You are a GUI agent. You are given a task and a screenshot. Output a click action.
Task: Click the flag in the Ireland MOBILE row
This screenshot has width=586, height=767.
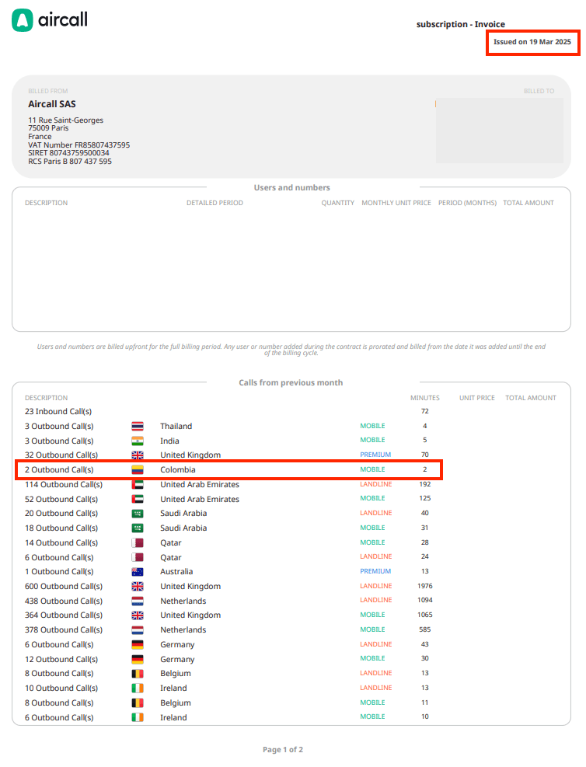pos(138,718)
